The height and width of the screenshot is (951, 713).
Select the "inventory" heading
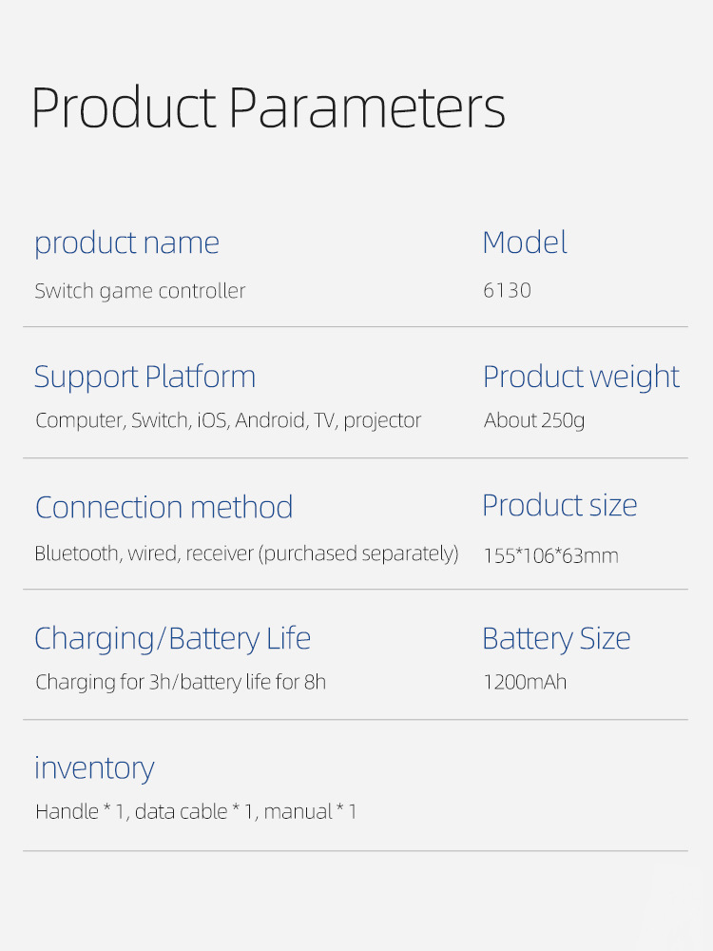click(94, 768)
